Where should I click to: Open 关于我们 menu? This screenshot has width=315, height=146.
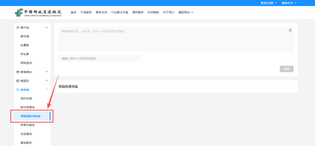(169, 12)
